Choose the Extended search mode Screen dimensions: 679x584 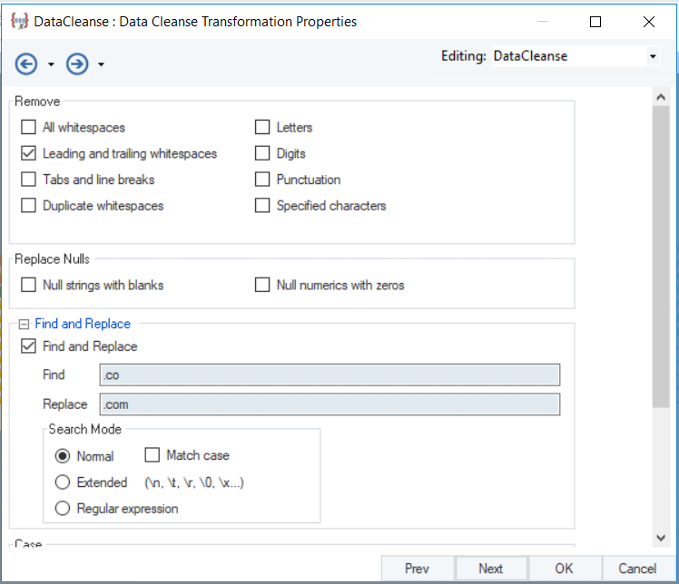(63, 482)
